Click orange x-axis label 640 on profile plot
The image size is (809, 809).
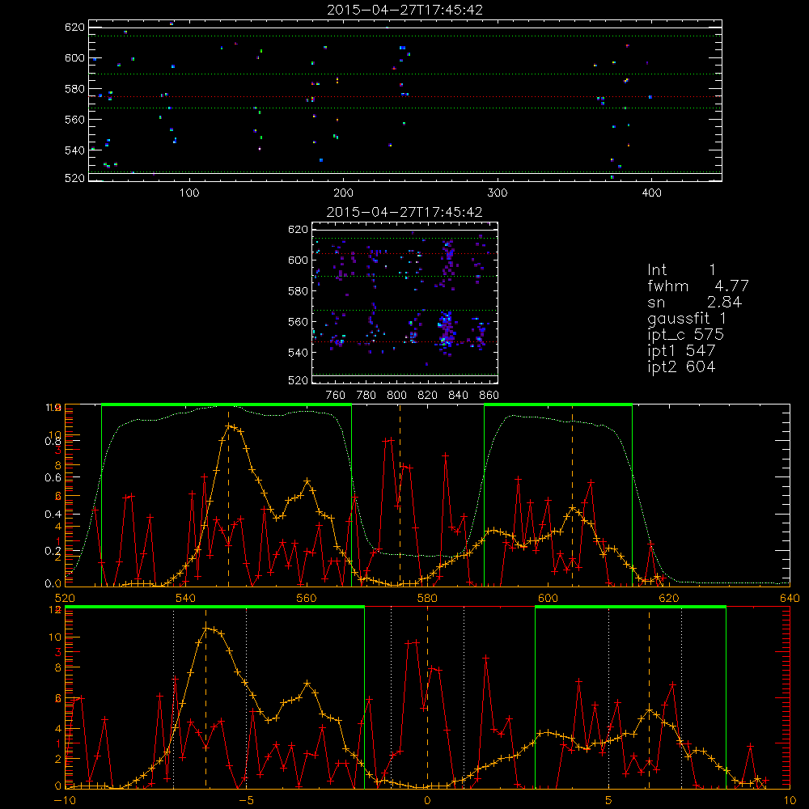(790, 599)
